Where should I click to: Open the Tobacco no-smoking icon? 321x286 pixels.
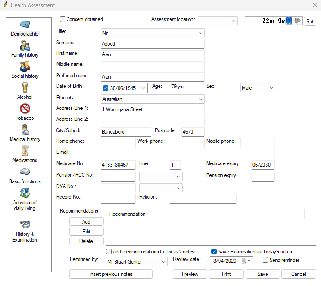[x=25, y=109]
